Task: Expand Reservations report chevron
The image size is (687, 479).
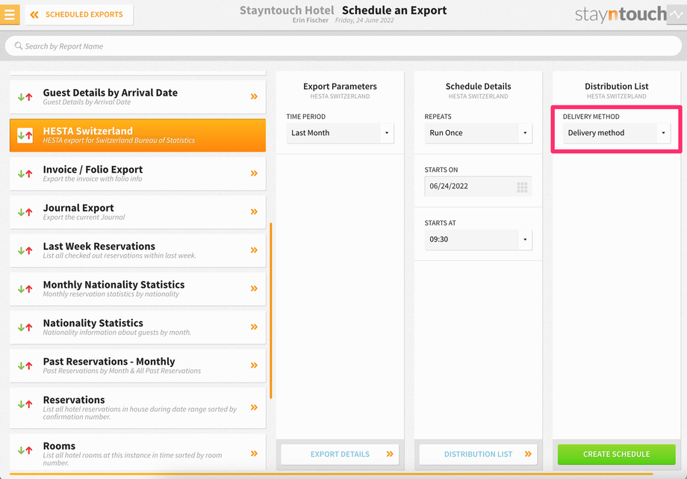Action: tap(254, 407)
